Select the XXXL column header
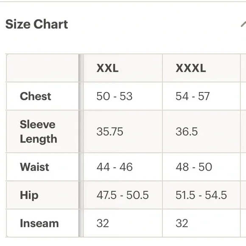The image size is (246, 246). pyautogui.click(x=190, y=68)
